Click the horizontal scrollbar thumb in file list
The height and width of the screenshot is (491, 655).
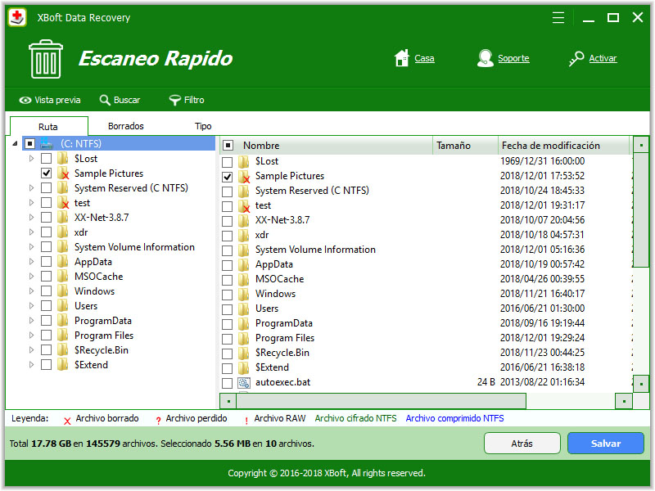[x=381, y=401]
